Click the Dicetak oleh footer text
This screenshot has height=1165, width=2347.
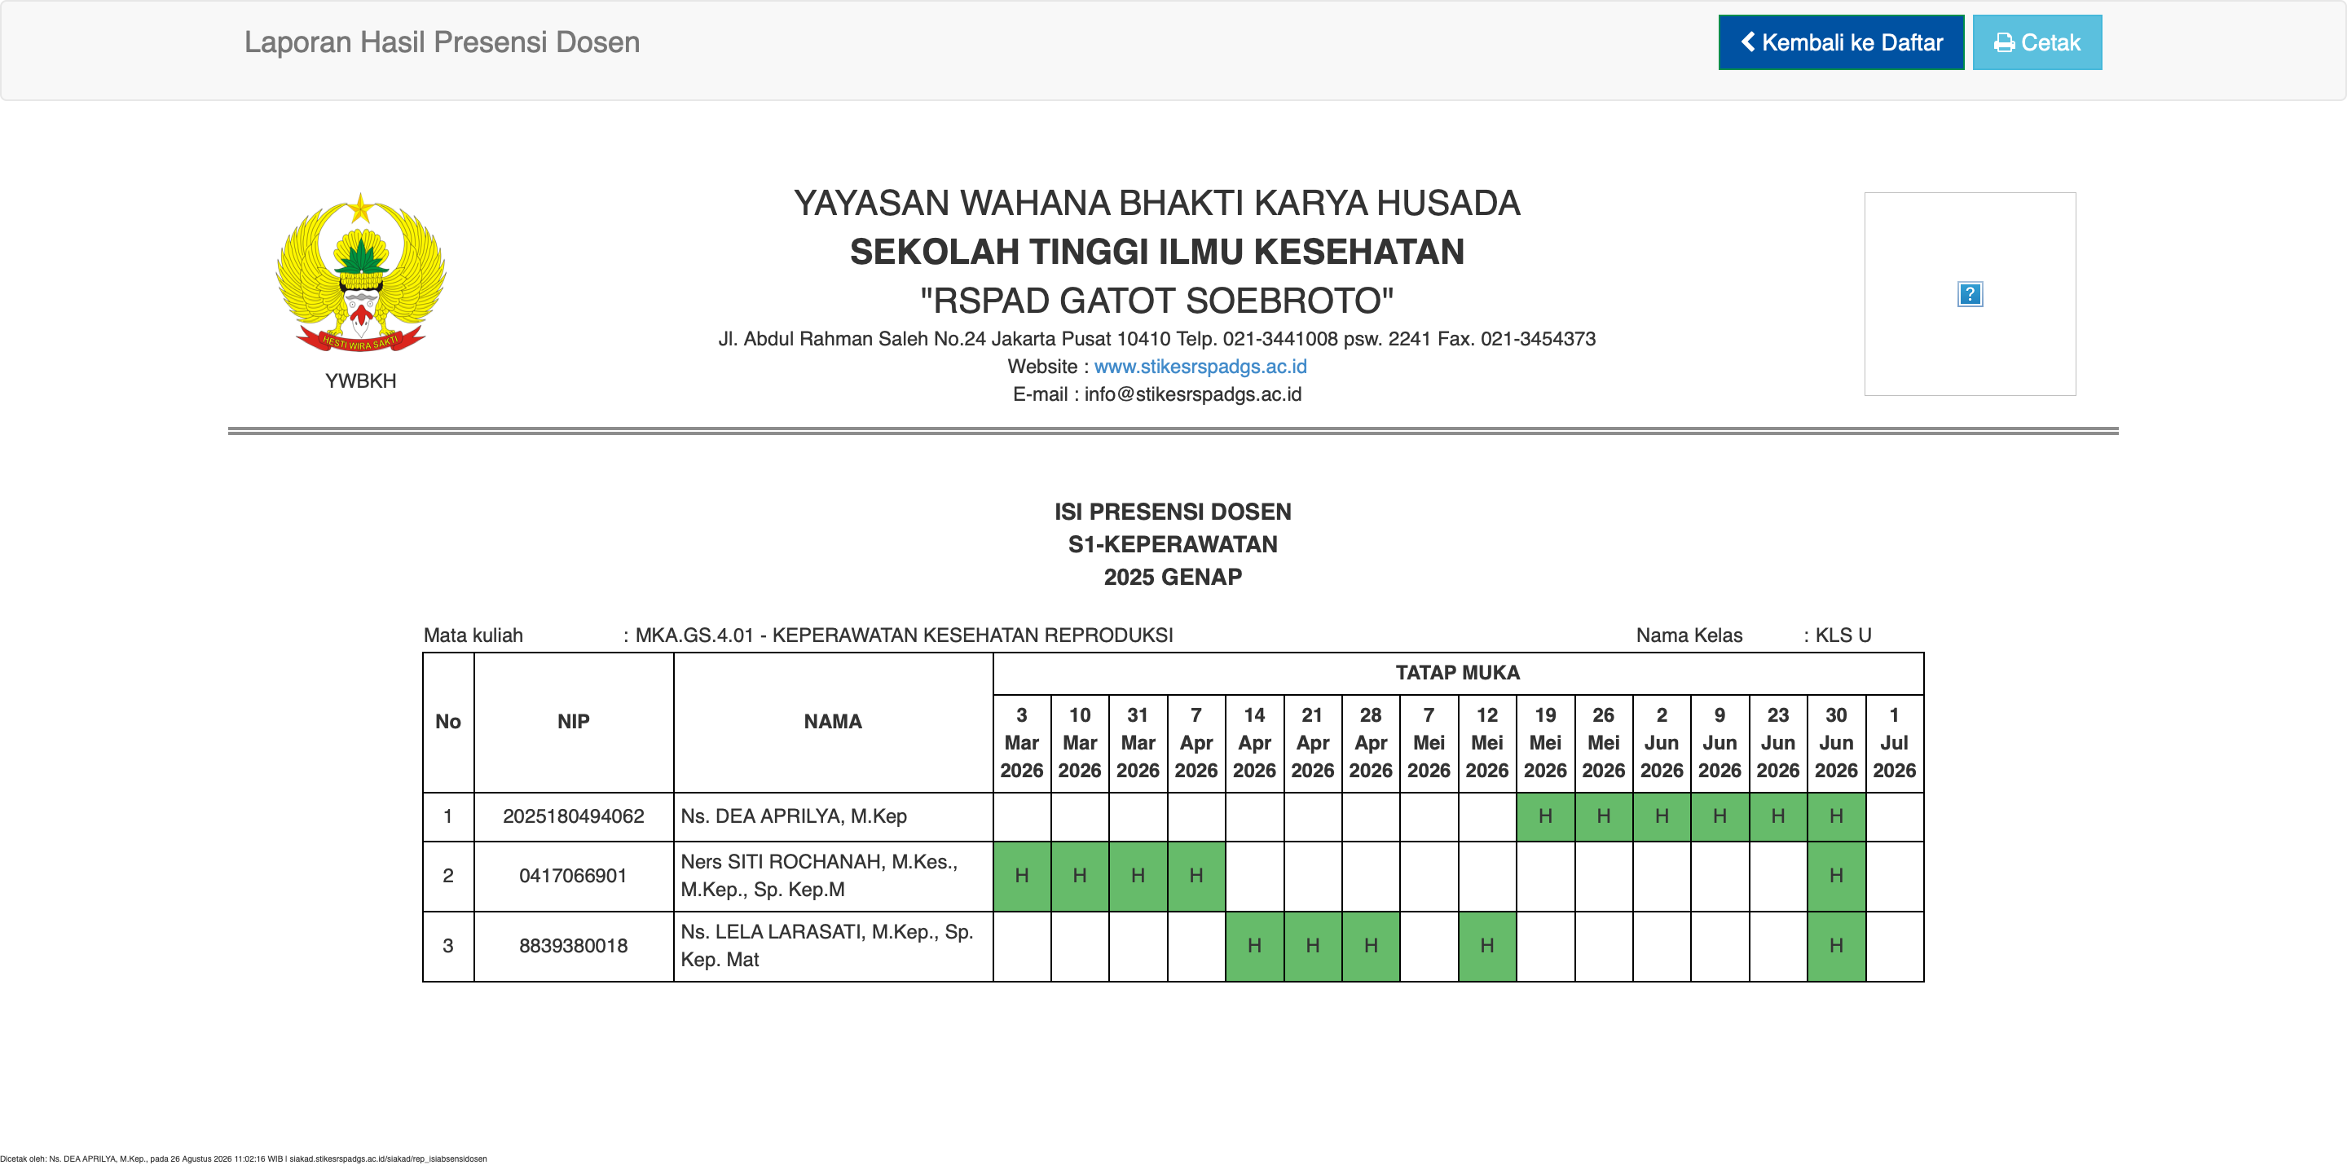tap(244, 1158)
